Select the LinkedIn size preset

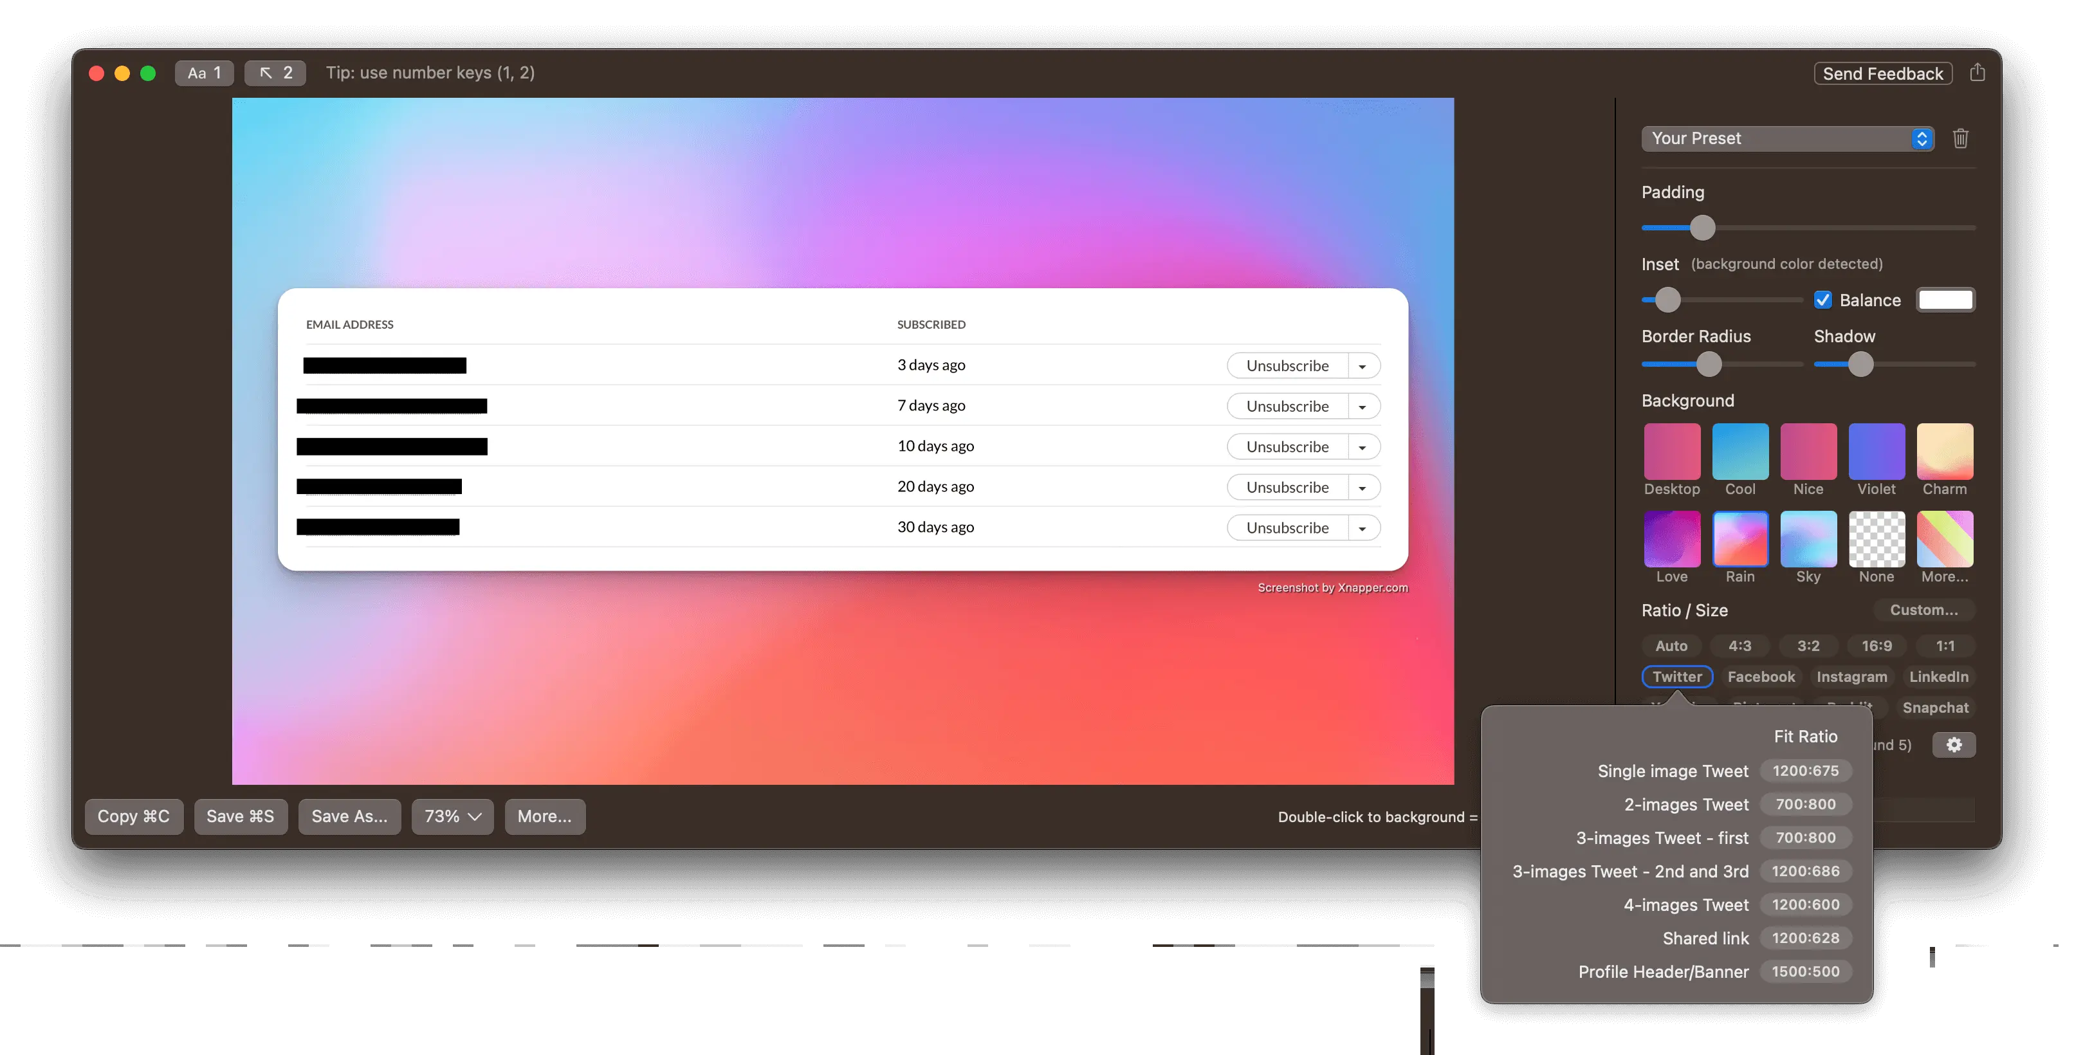tap(1939, 677)
